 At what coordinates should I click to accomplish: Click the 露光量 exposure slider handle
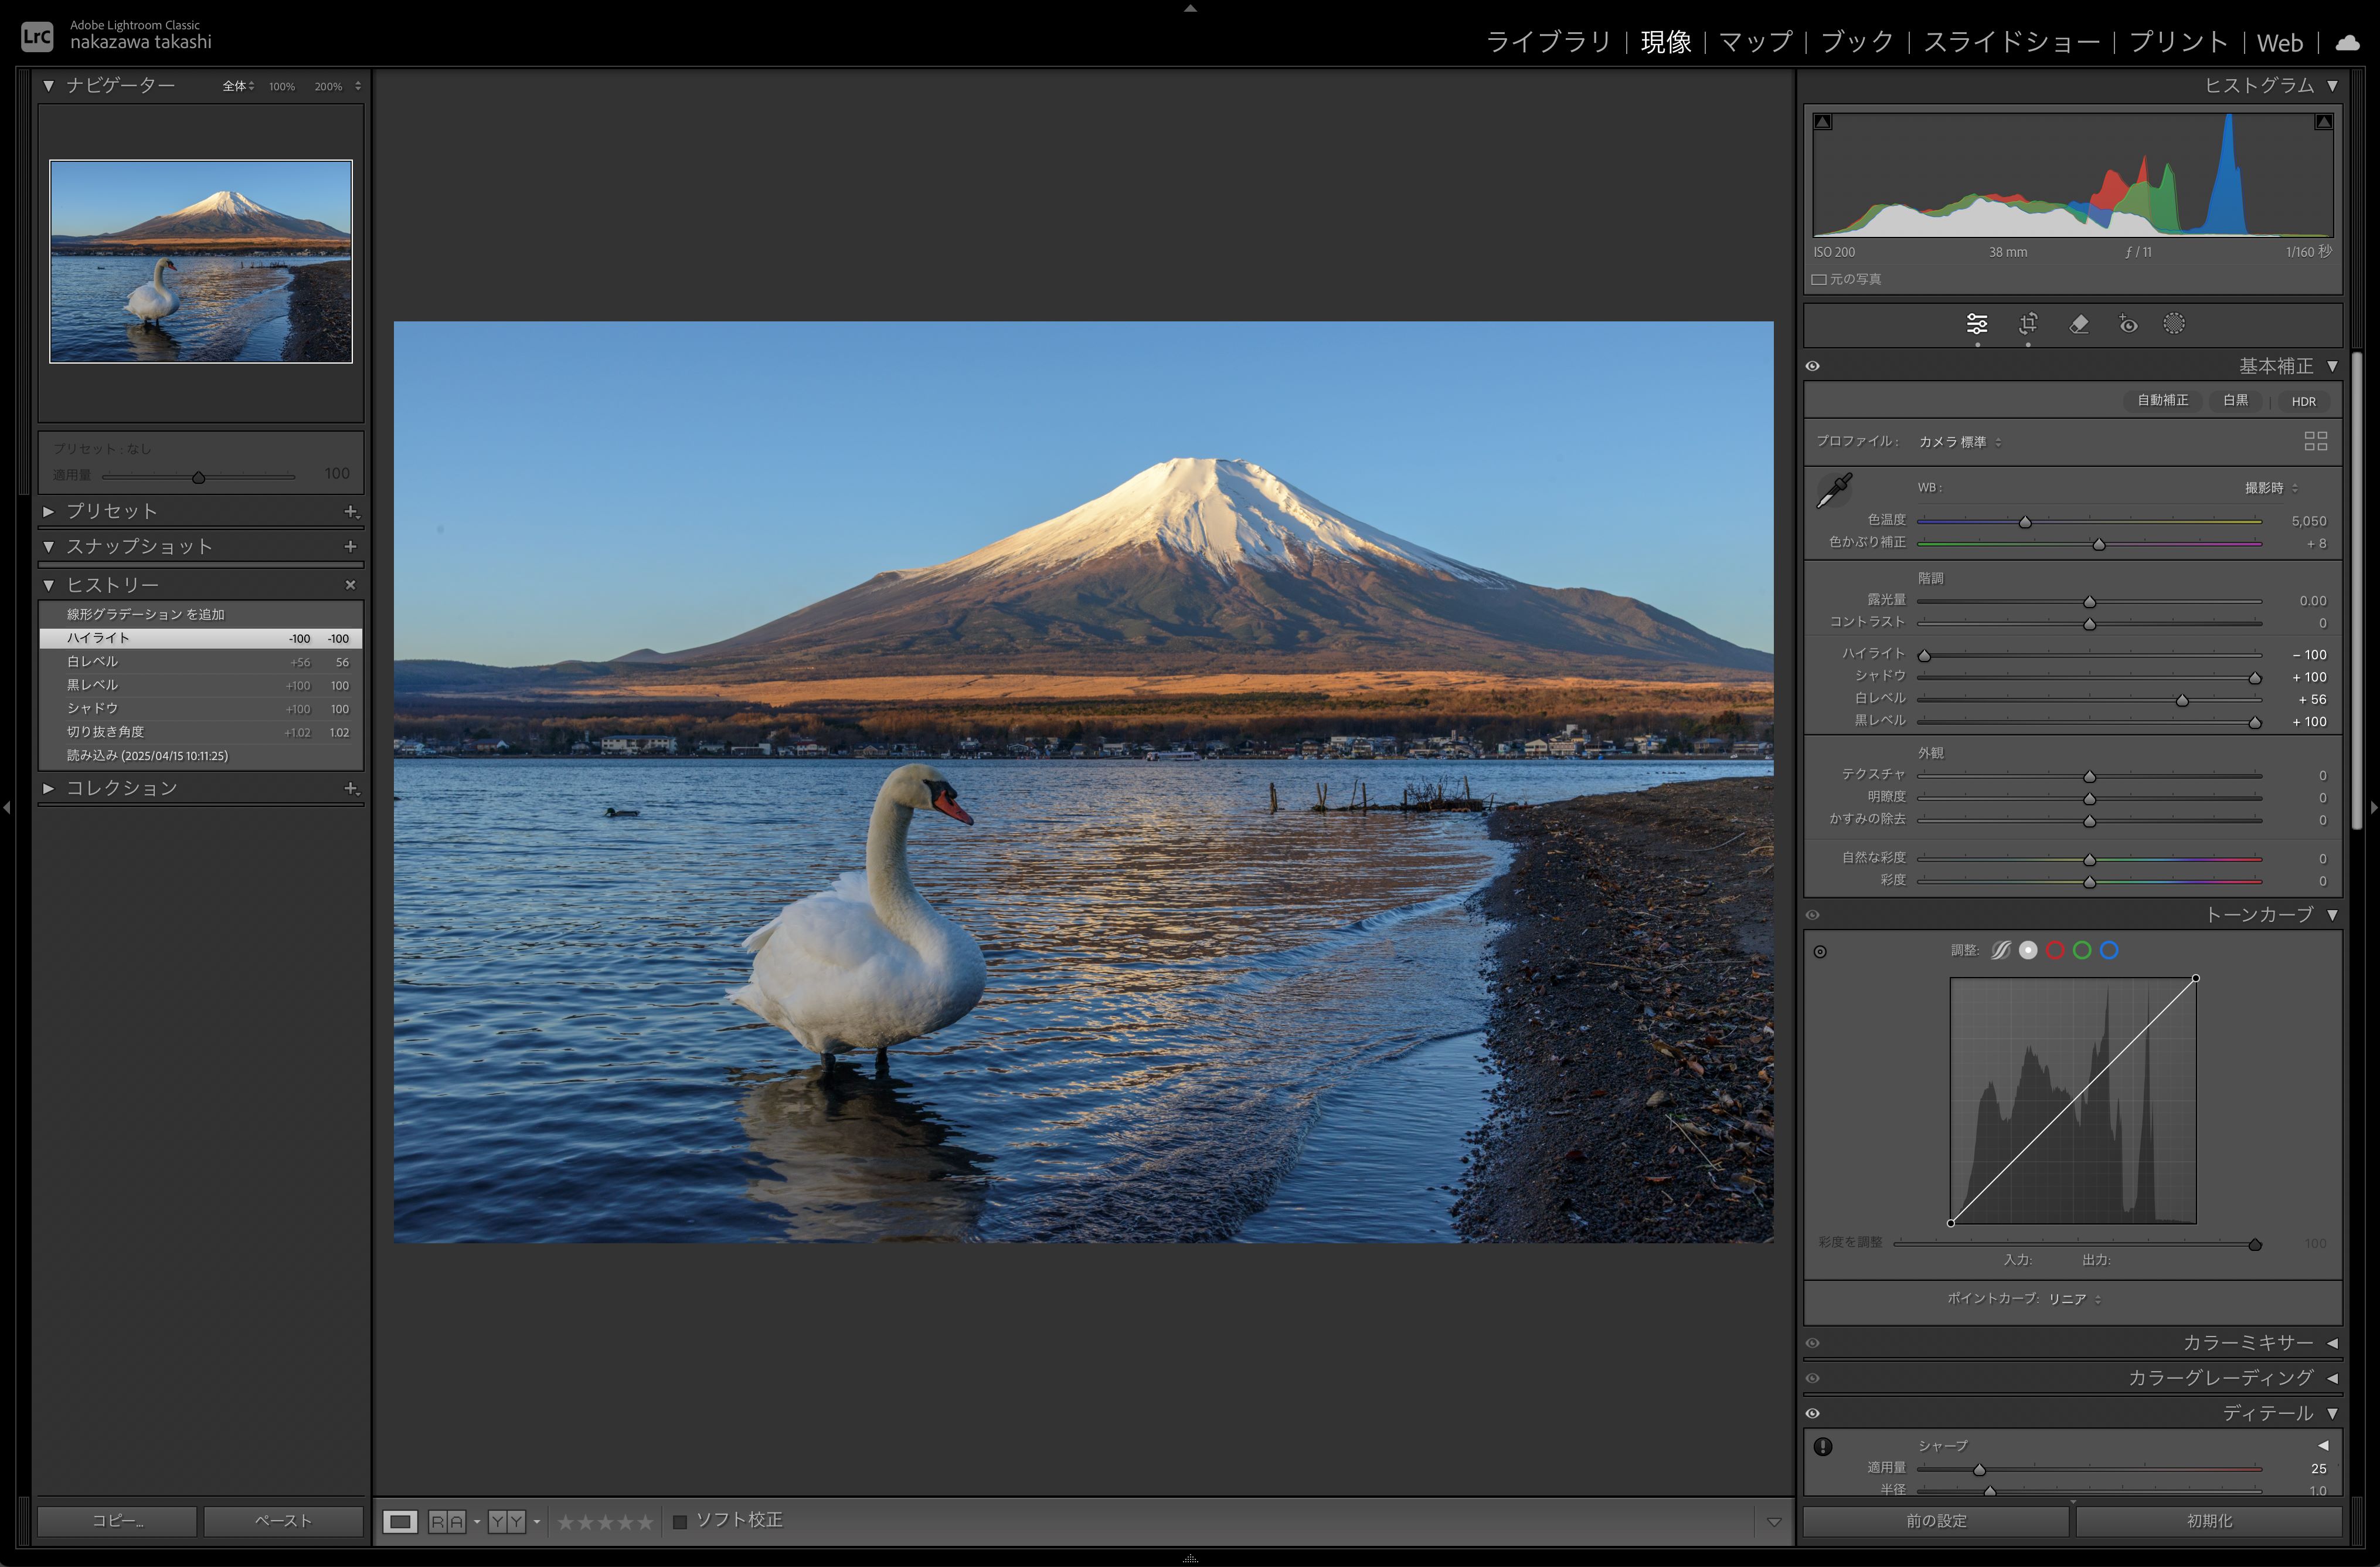click(x=2089, y=601)
